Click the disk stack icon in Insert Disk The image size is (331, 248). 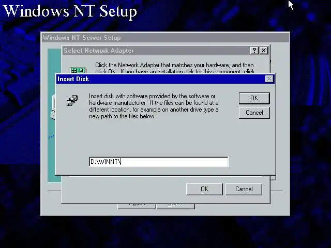click(72, 100)
